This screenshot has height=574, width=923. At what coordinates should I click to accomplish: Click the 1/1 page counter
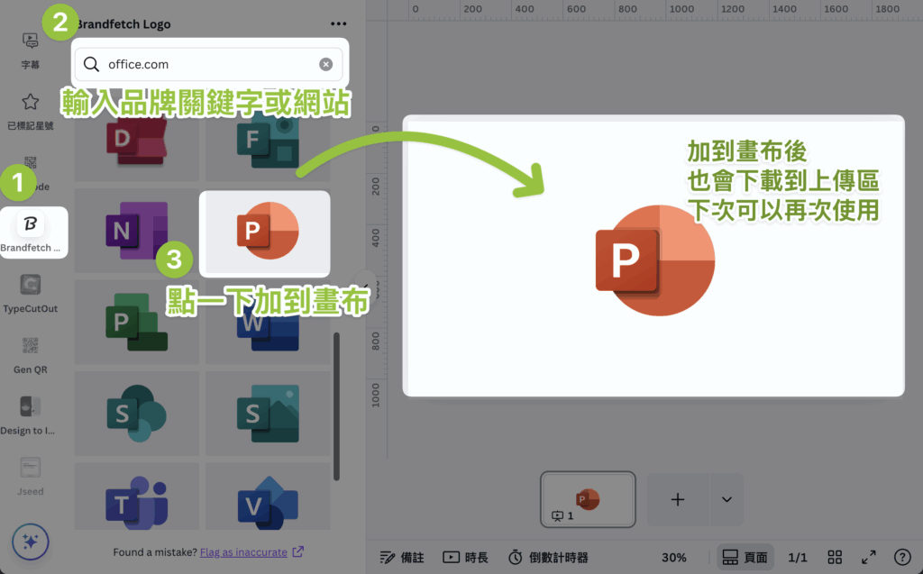point(798,557)
